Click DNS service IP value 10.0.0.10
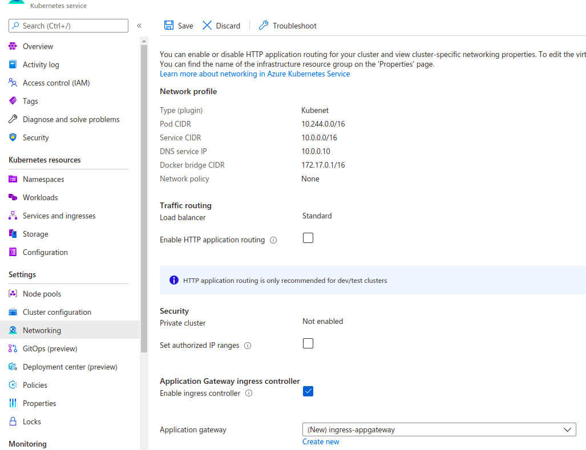586x450 pixels. pos(316,151)
